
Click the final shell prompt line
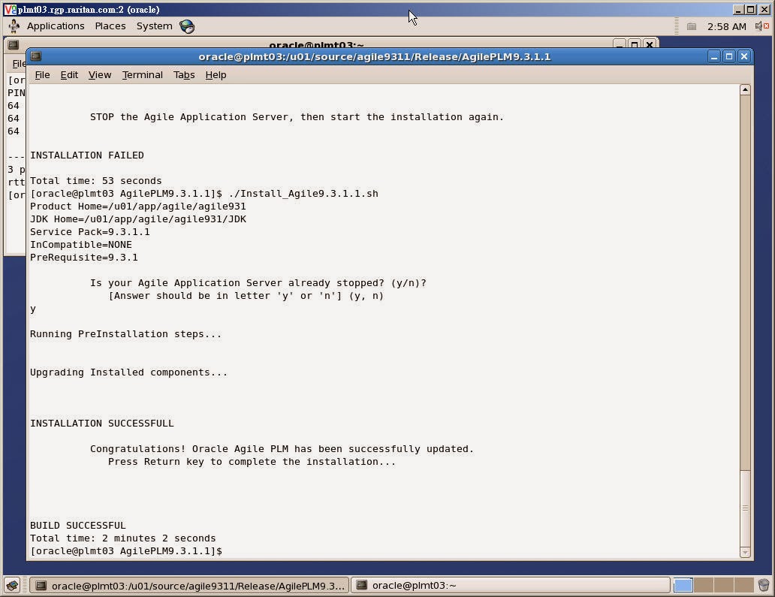[126, 551]
